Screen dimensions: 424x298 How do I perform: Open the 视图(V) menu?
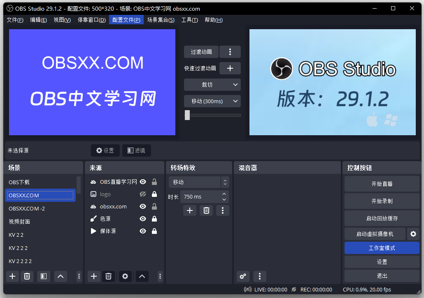click(x=62, y=20)
